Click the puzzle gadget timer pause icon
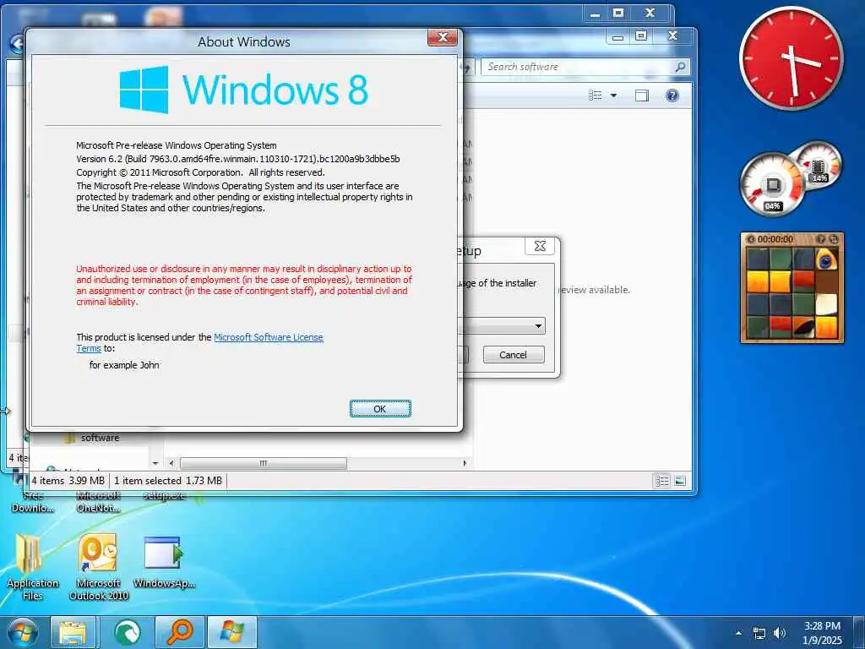865x649 pixels. point(750,239)
